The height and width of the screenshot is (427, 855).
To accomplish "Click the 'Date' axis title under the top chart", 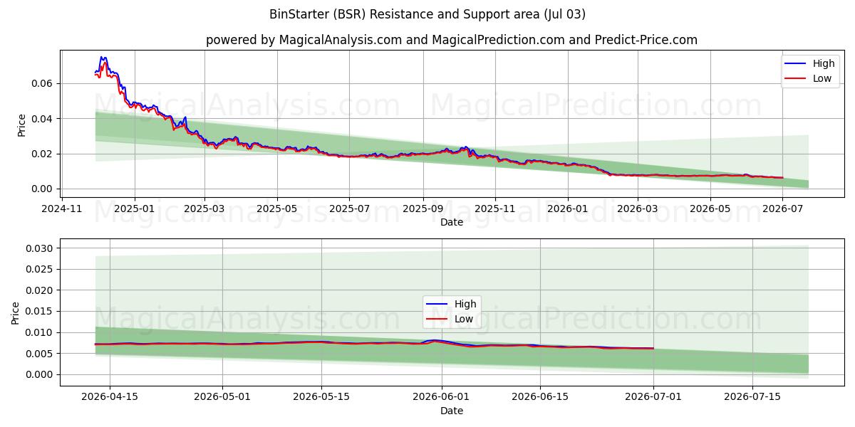I will tap(452, 222).
